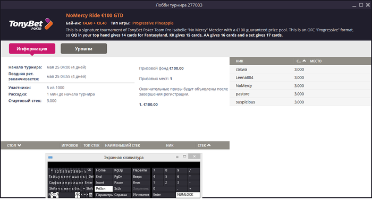
Task: Tap numpad 9 on on-screen keyboard
Action: 182,170
